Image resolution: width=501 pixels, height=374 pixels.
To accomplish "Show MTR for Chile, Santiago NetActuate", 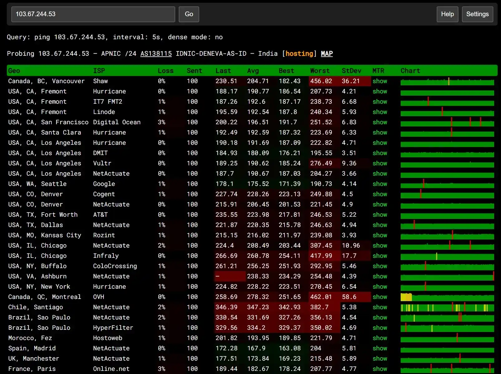I will click(x=380, y=307).
